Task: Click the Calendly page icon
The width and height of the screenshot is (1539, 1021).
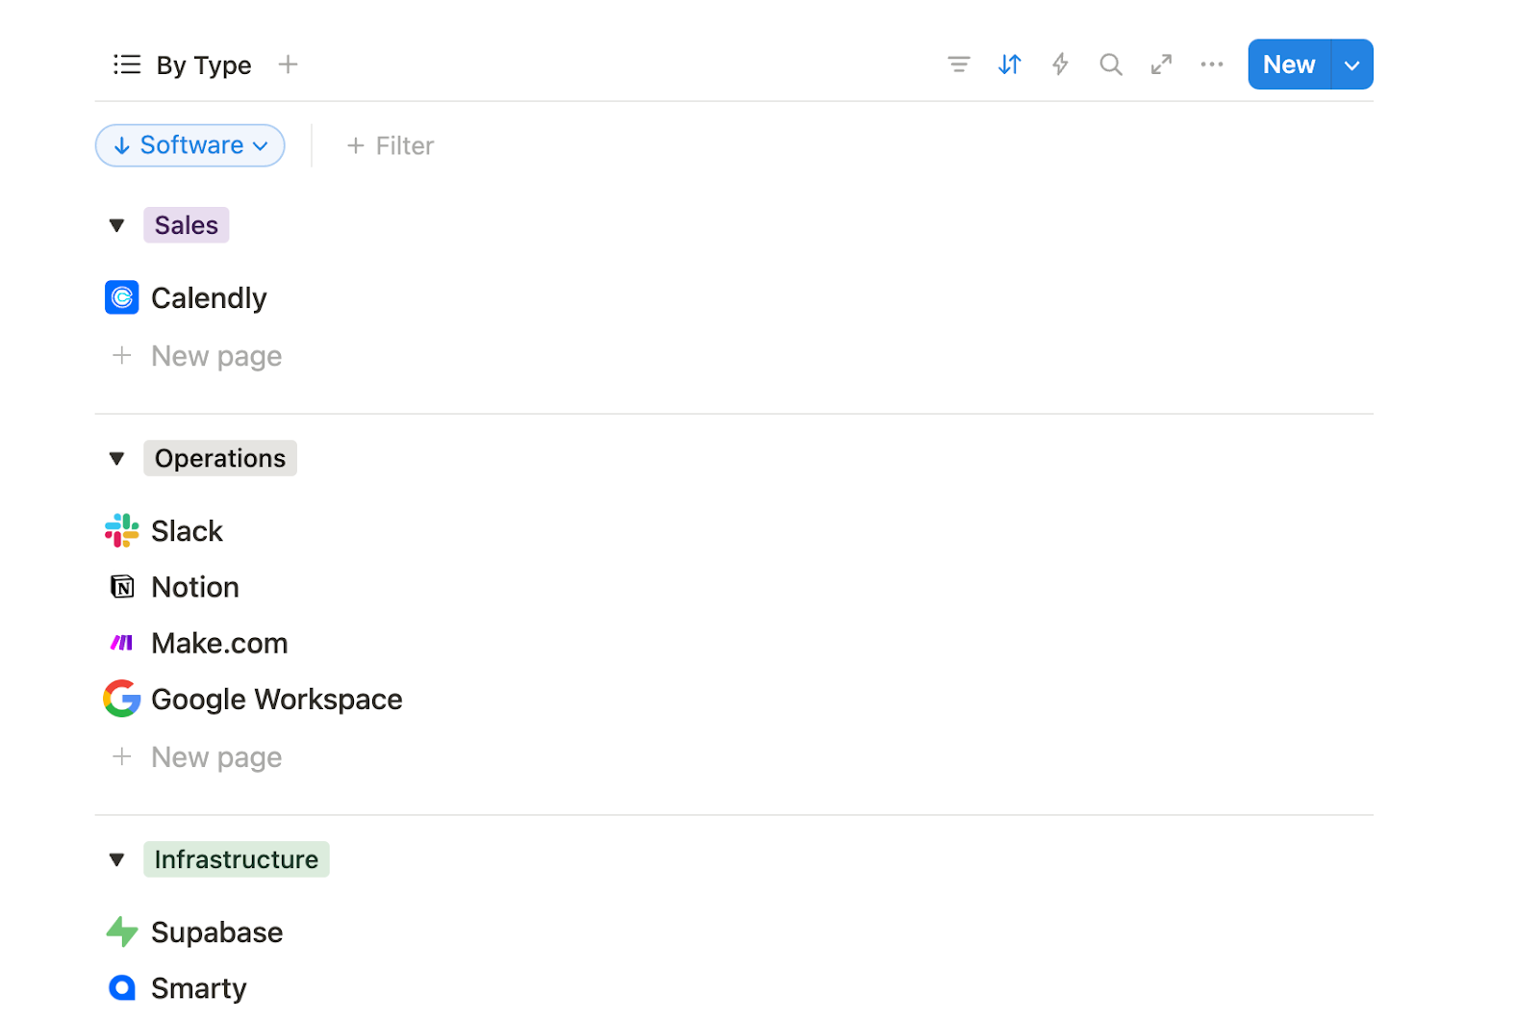Action: tap(122, 298)
